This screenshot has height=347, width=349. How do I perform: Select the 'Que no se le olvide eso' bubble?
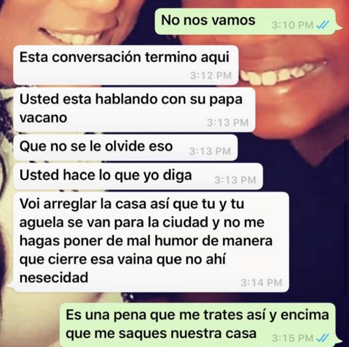coord(126,147)
